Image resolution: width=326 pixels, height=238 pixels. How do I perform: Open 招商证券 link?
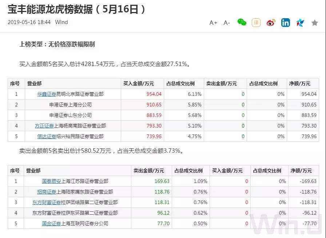(47, 192)
